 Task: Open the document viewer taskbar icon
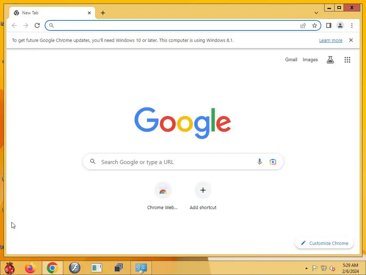tap(97, 268)
